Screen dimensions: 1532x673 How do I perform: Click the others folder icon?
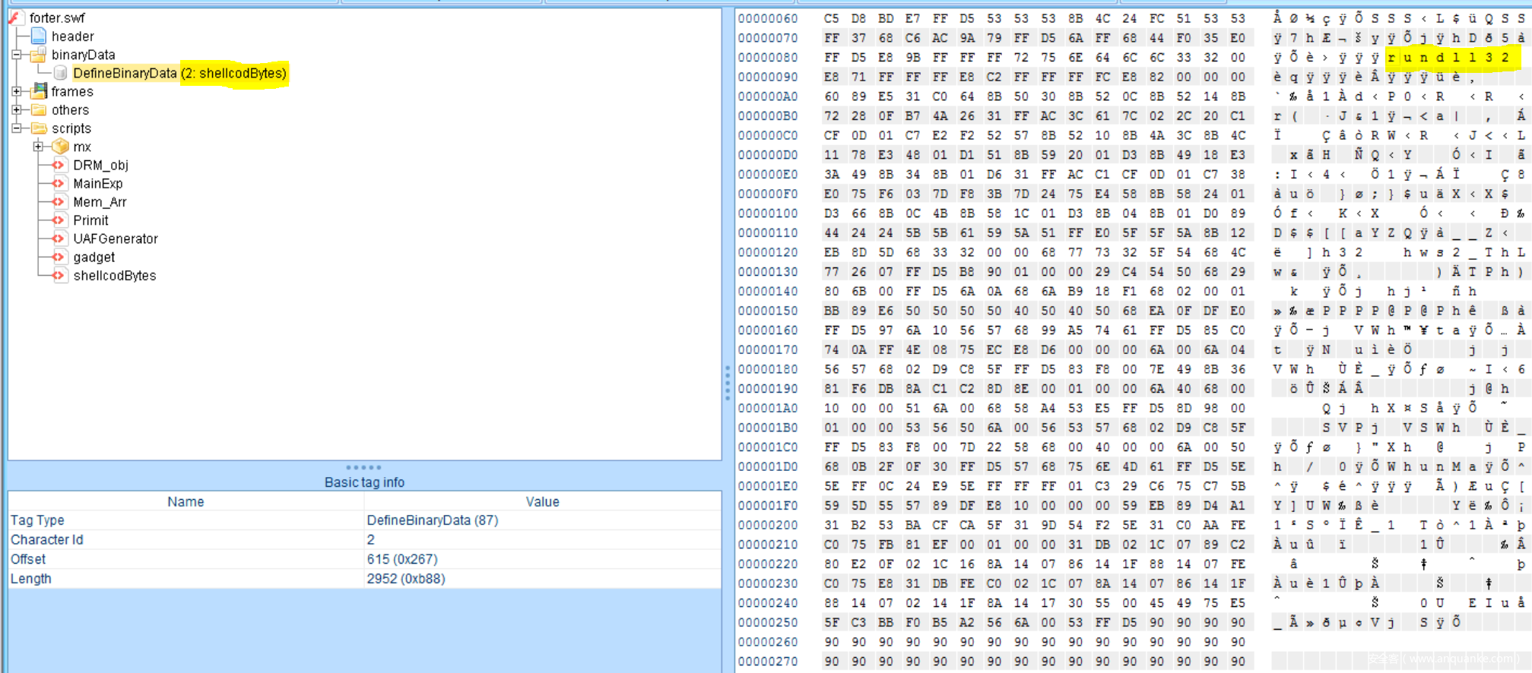[x=38, y=110]
